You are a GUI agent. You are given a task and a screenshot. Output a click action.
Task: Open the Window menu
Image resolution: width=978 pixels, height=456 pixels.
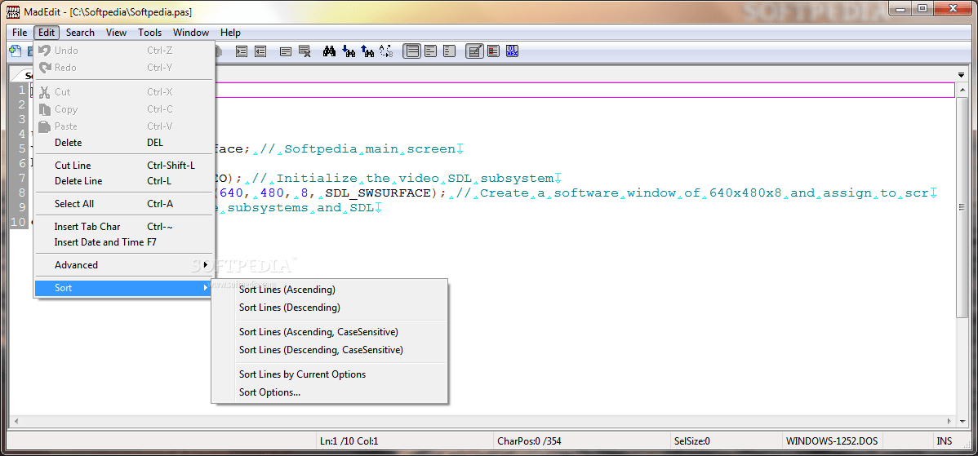[x=191, y=33]
